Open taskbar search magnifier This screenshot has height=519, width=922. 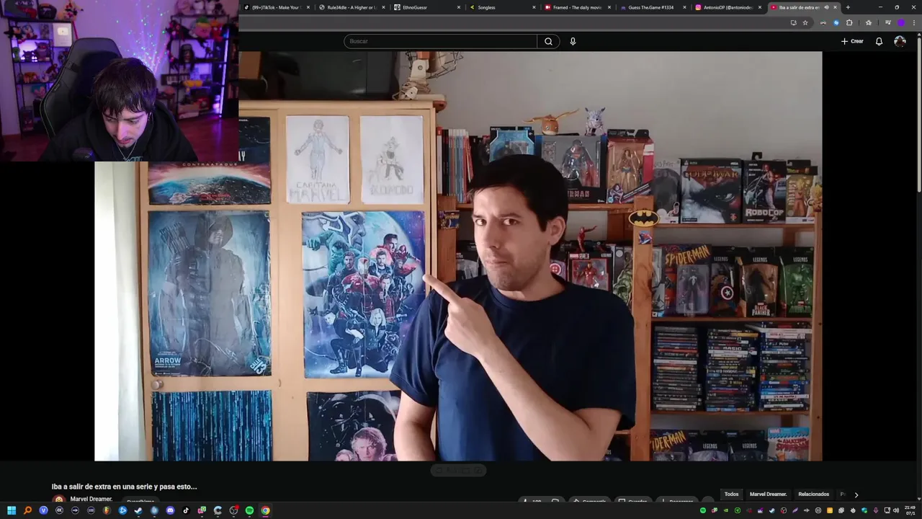[27, 510]
